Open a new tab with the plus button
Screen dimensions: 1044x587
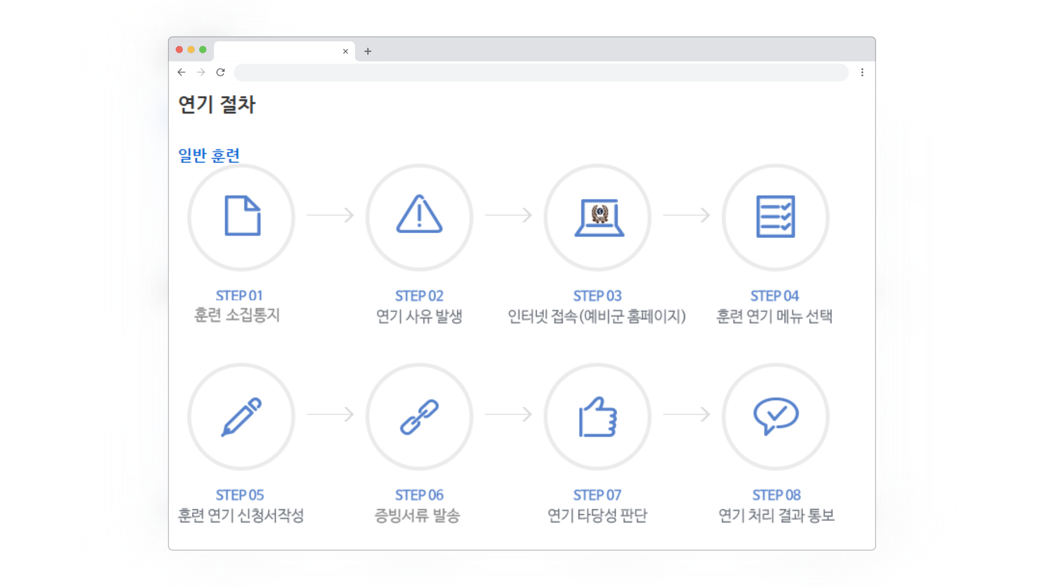coord(368,51)
